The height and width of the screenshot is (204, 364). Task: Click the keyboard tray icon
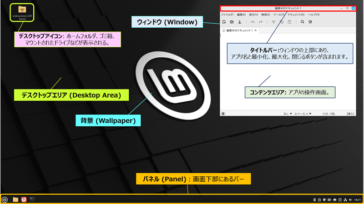[329, 200]
